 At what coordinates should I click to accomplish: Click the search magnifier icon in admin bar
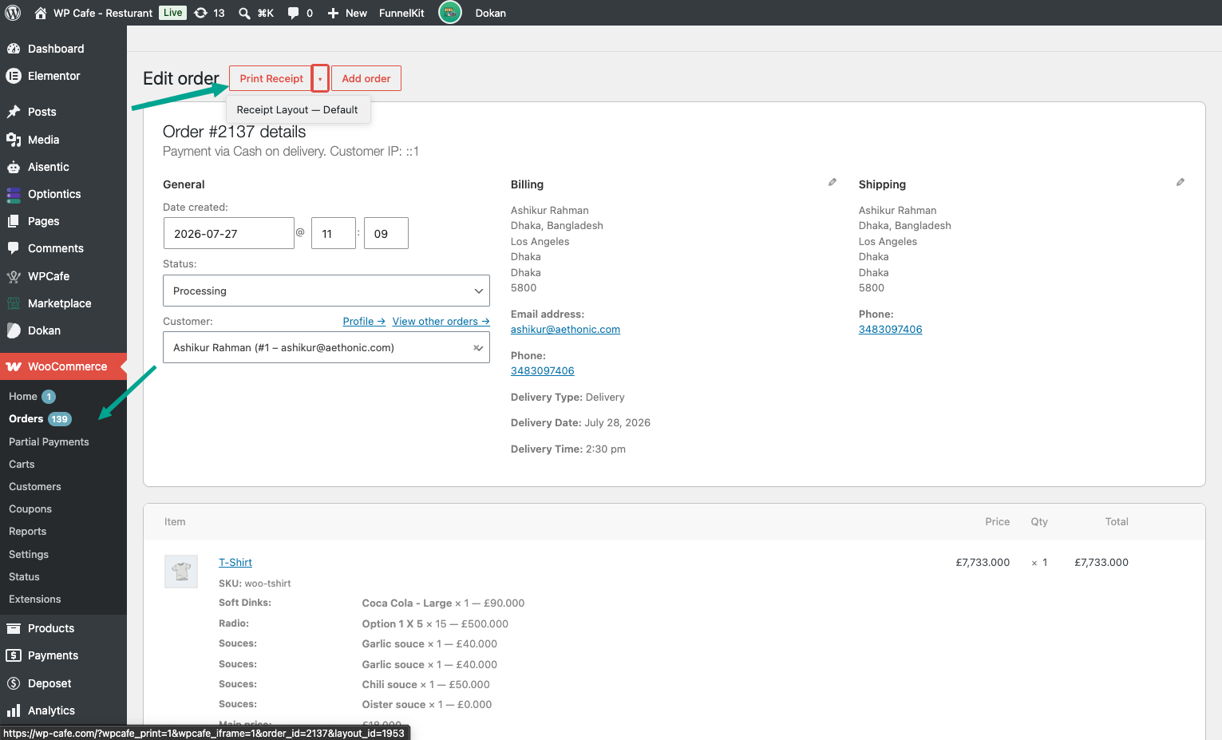click(x=244, y=13)
